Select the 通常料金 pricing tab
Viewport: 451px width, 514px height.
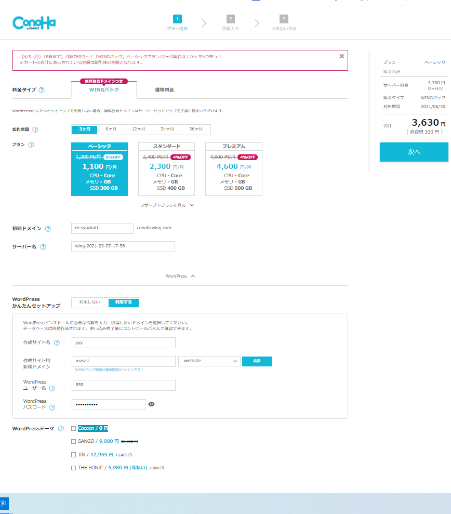pyautogui.click(x=165, y=90)
